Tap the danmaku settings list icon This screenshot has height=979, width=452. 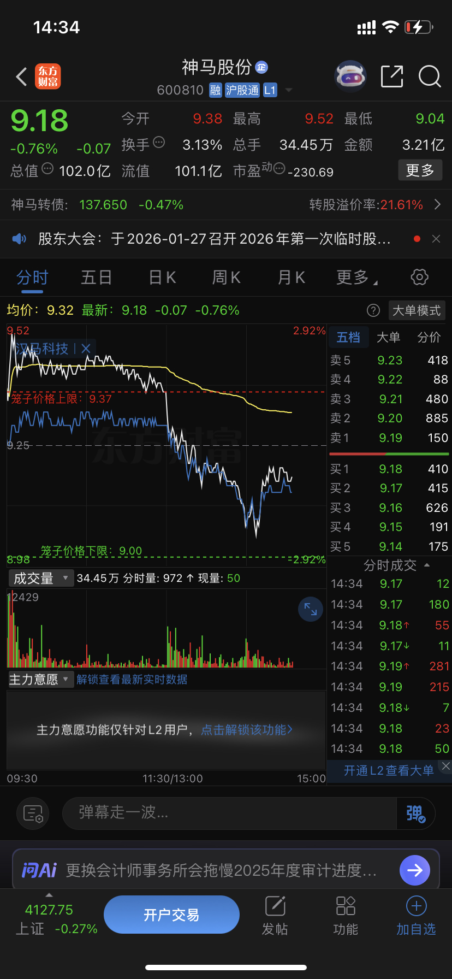pos(33,813)
